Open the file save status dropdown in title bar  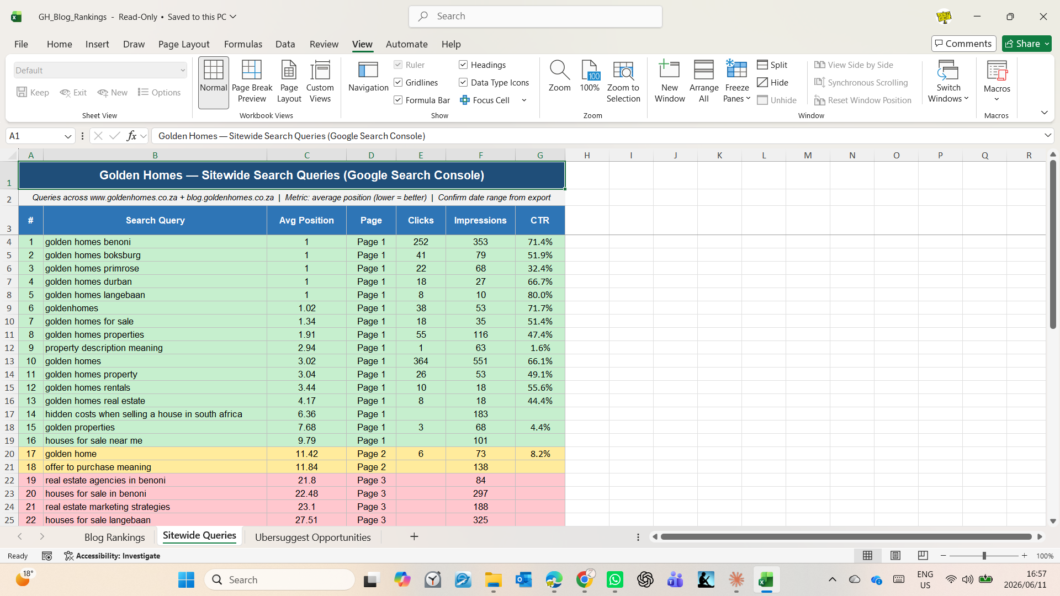tap(233, 17)
